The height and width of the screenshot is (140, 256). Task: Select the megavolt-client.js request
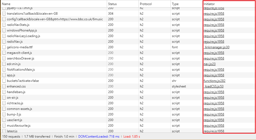coord(19,53)
